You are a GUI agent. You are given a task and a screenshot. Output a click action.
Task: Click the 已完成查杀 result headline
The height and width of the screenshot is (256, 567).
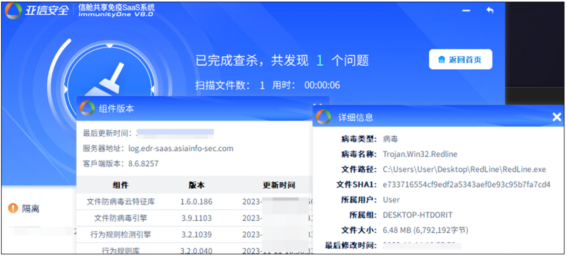click(282, 60)
